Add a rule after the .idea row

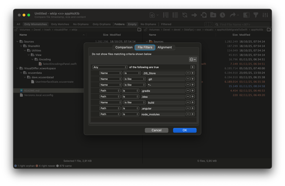point(192,97)
